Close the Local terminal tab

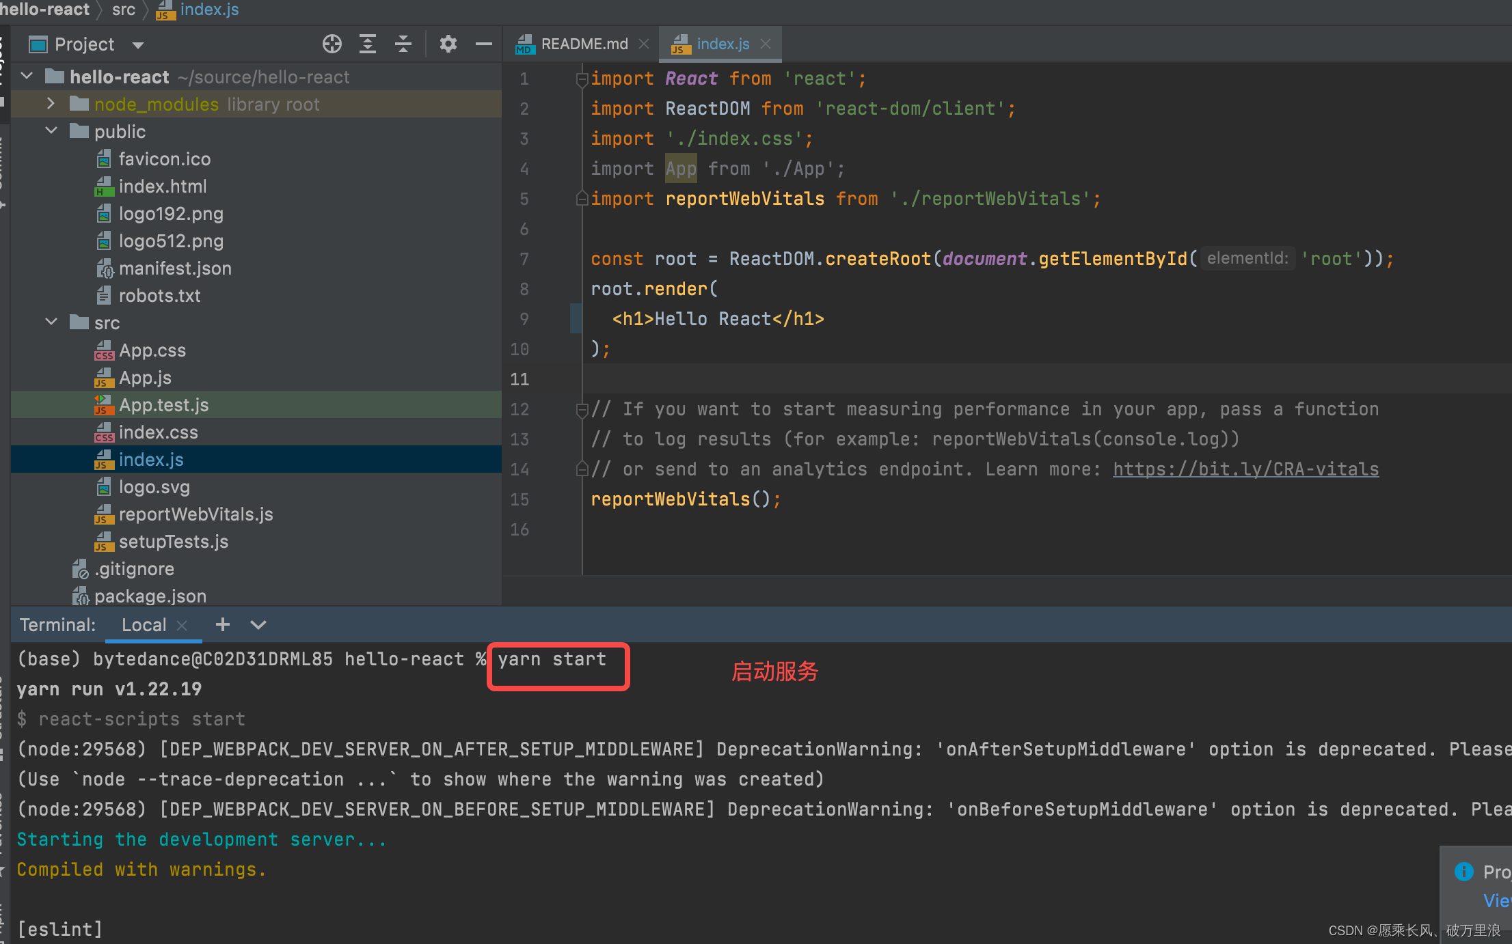point(182,625)
